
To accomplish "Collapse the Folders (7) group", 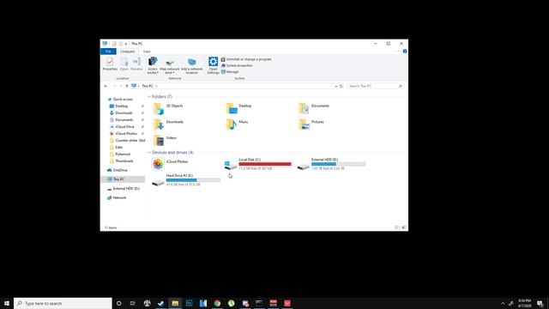I will 149,96.
